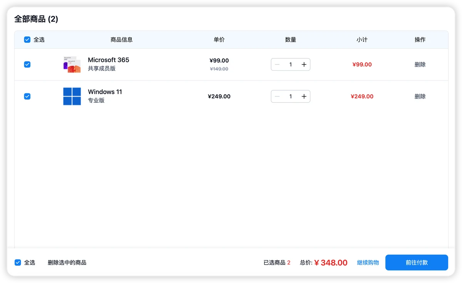Click the 操作 column header
The width and height of the screenshot is (462, 283).
coord(420,40)
